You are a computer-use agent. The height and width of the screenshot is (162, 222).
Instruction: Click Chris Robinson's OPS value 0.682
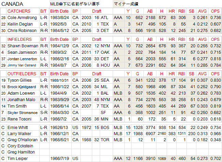click(x=216, y=31)
